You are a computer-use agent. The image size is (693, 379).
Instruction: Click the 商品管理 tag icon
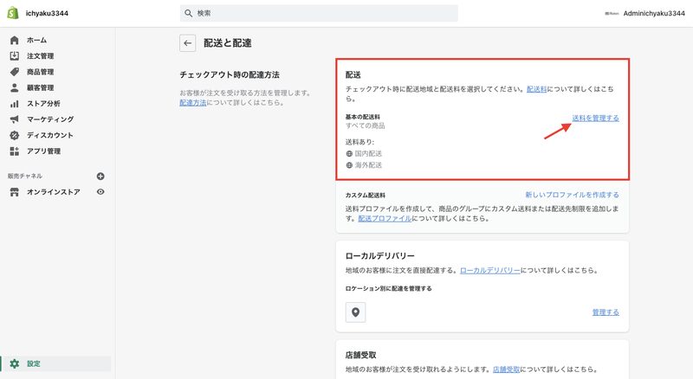(15, 72)
